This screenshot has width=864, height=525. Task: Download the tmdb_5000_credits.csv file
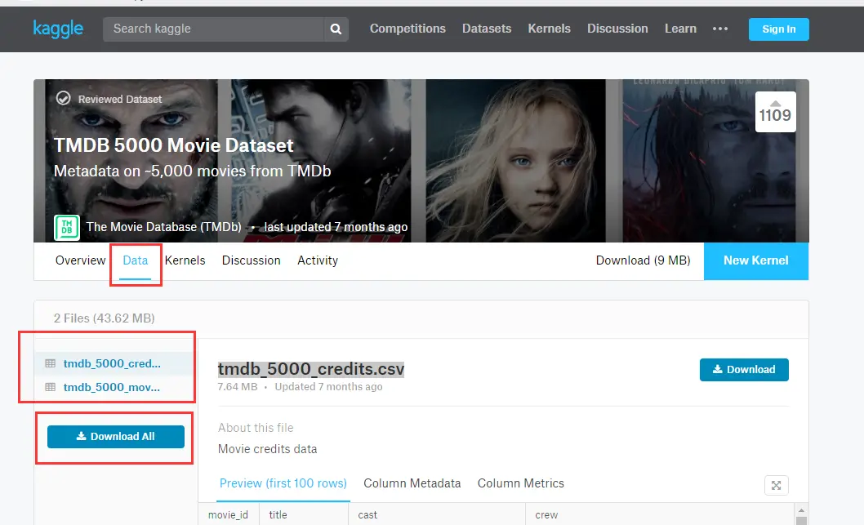[744, 370]
